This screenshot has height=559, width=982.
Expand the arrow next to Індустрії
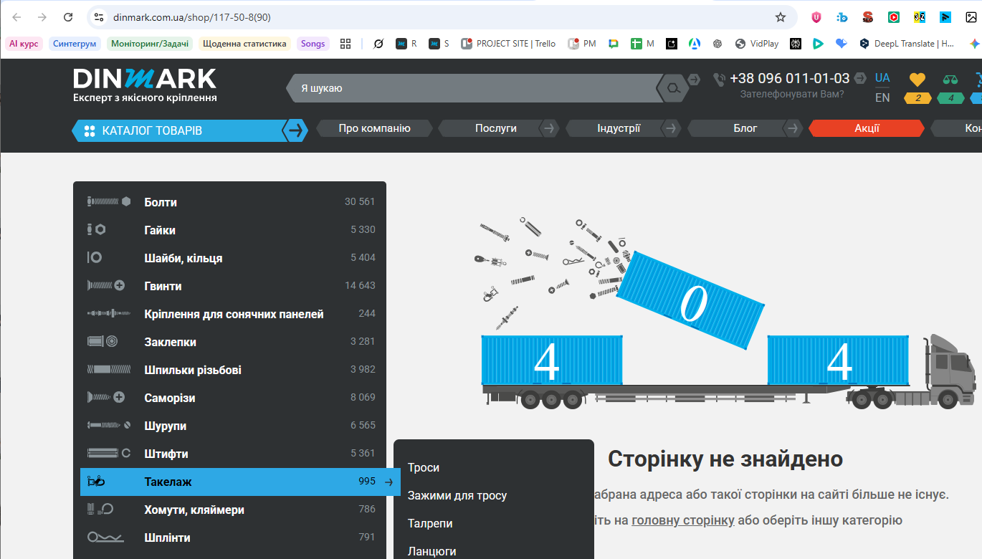pos(672,129)
